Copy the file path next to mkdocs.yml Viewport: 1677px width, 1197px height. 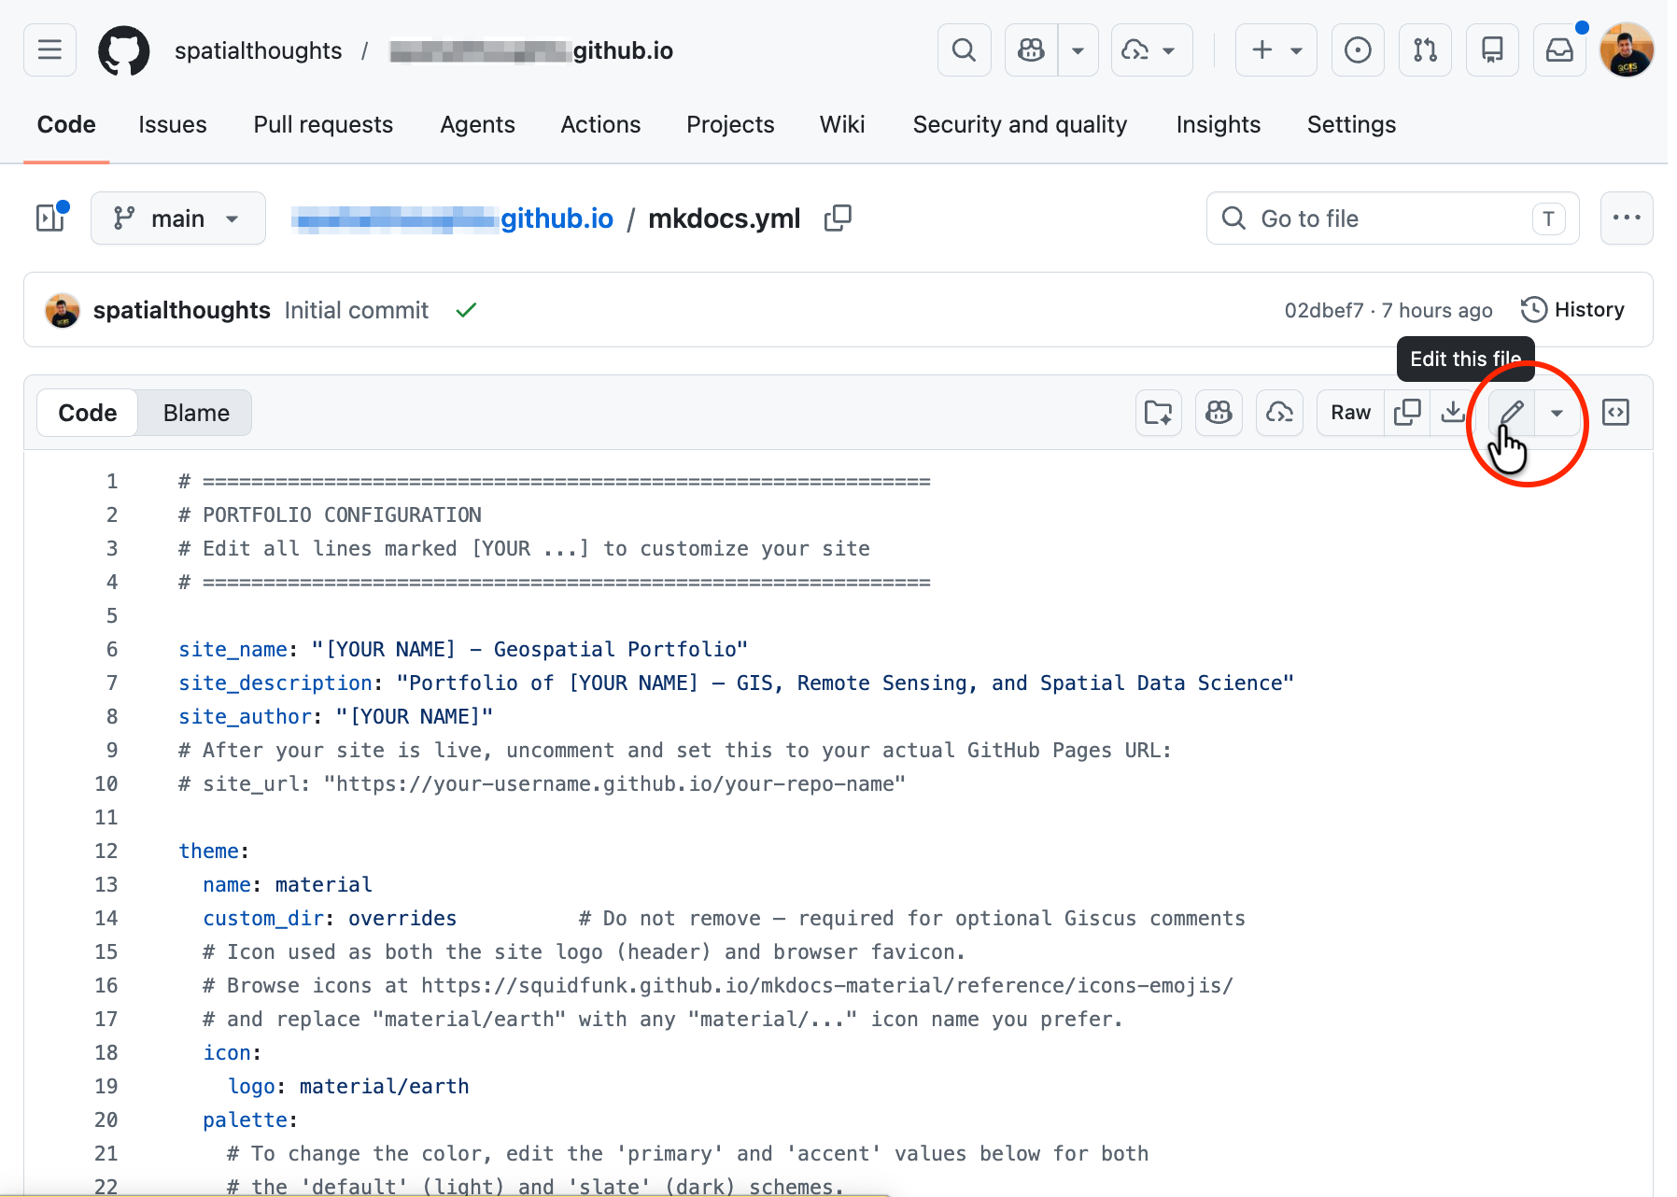(838, 218)
